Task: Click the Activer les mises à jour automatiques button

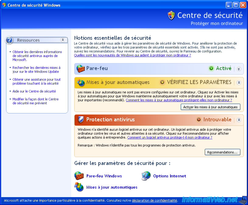Action: (211, 107)
